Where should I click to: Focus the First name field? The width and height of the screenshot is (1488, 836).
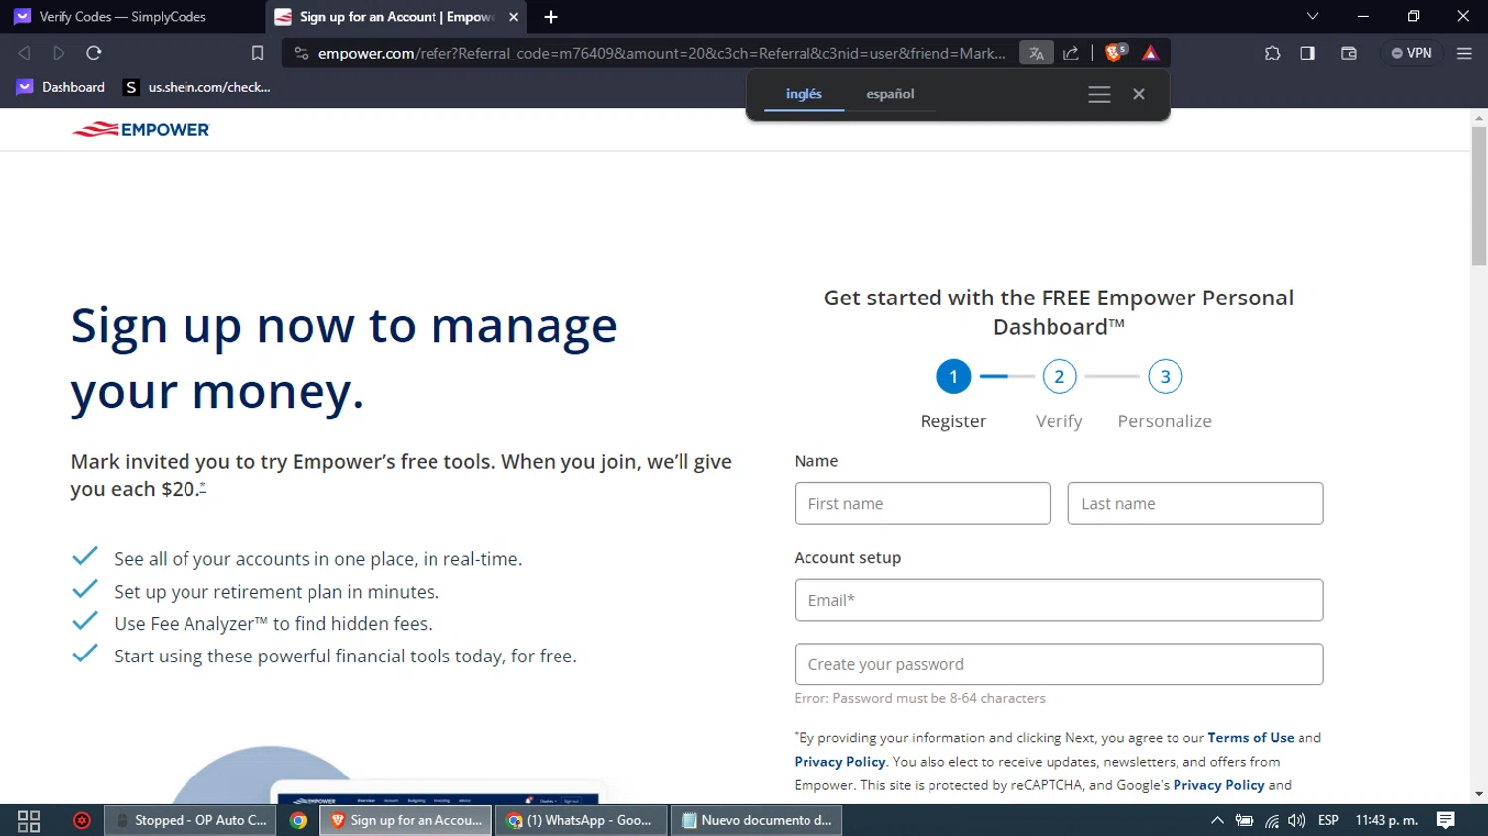[922, 503]
